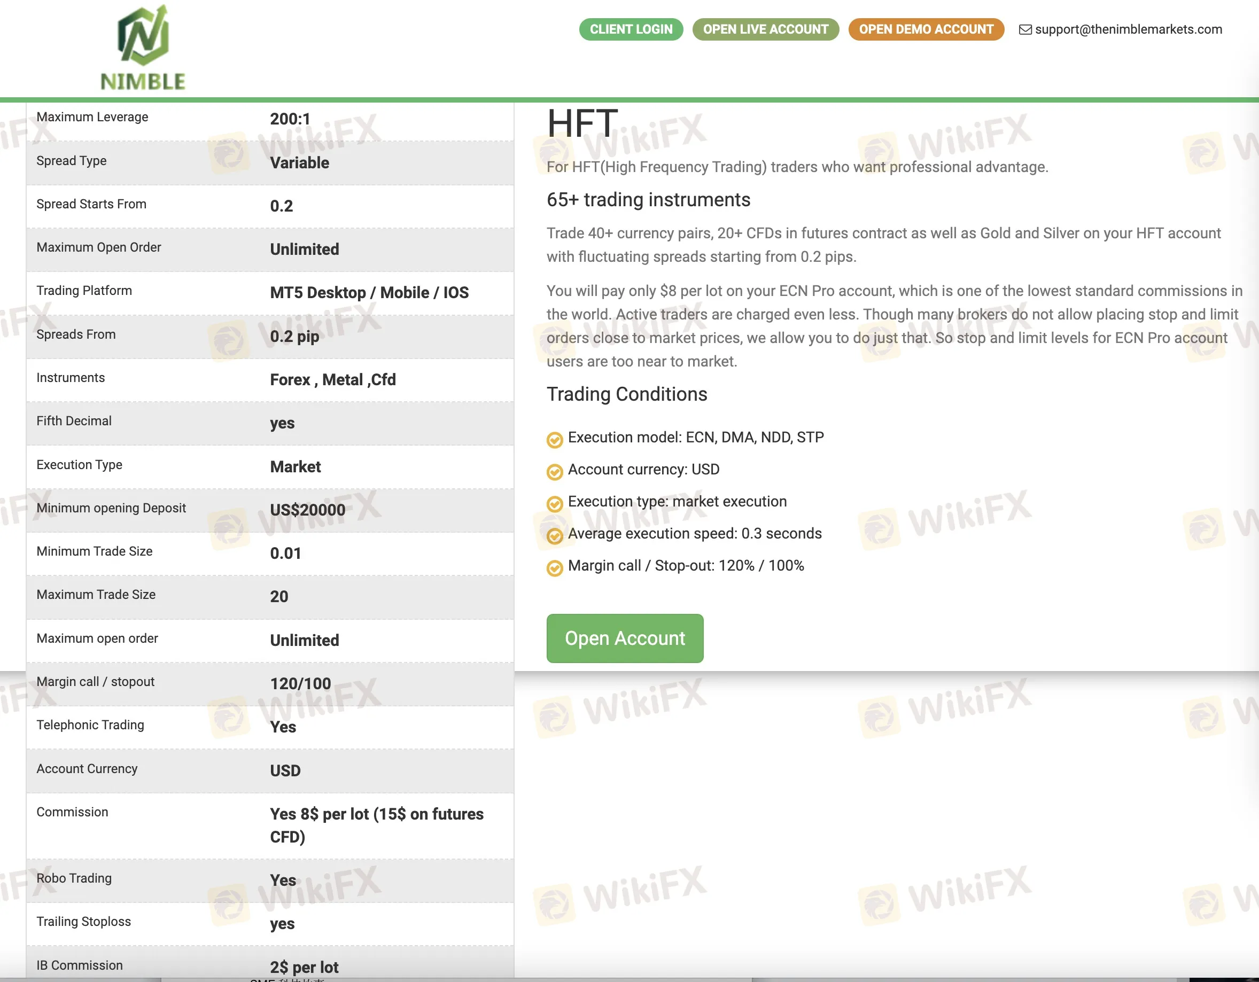The height and width of the screenshot is (982, 1259).
Task: Click the 65+ trading instruments heading
Action: [x=648, y=200]
